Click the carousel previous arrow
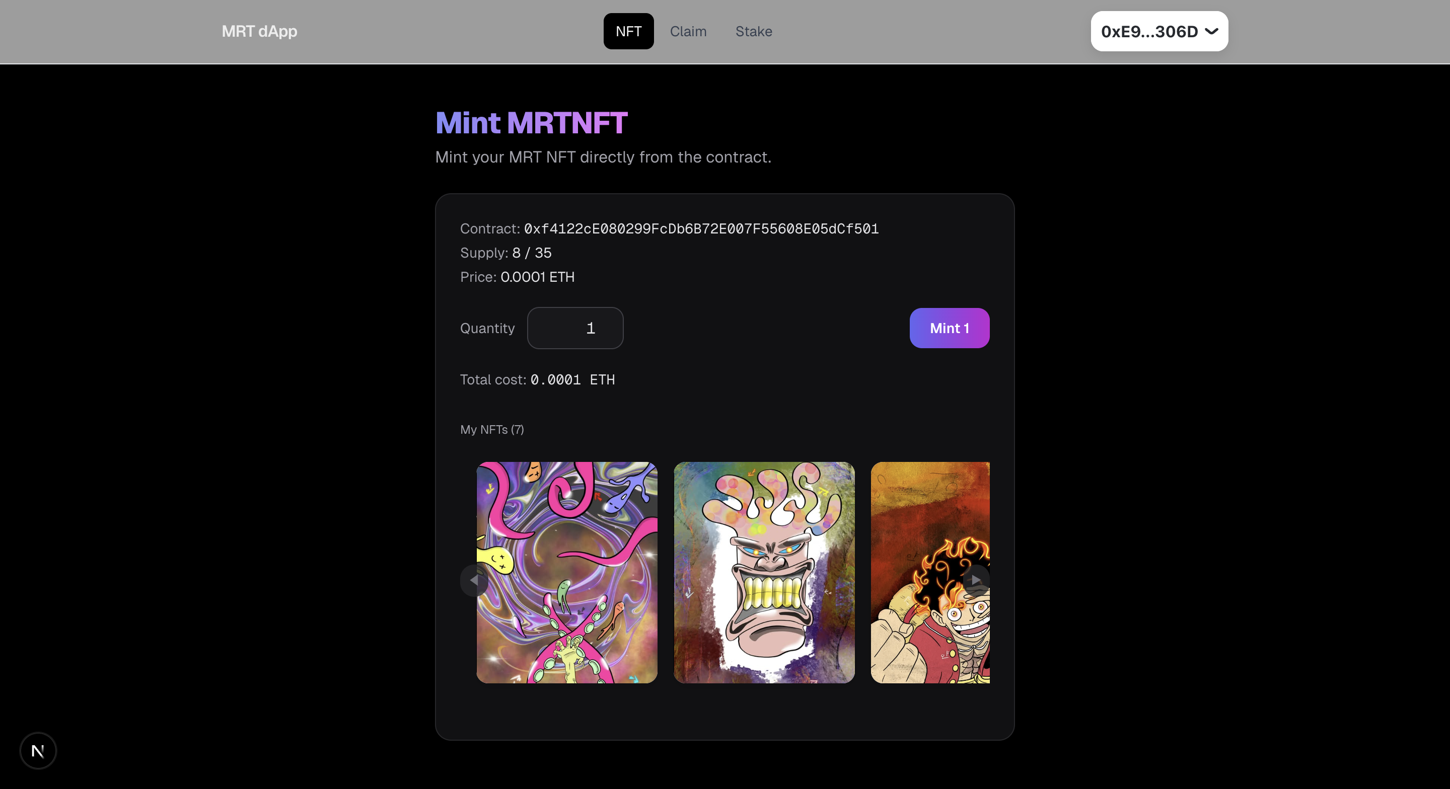 (x=474, y=580)
